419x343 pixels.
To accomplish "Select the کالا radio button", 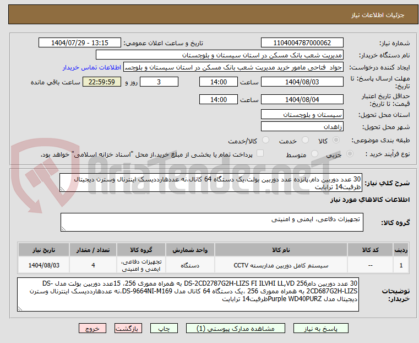I will pos(336,140).
